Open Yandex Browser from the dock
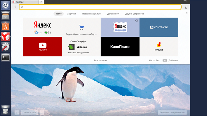This screenshot has width=207, height=116. (5, 37)
